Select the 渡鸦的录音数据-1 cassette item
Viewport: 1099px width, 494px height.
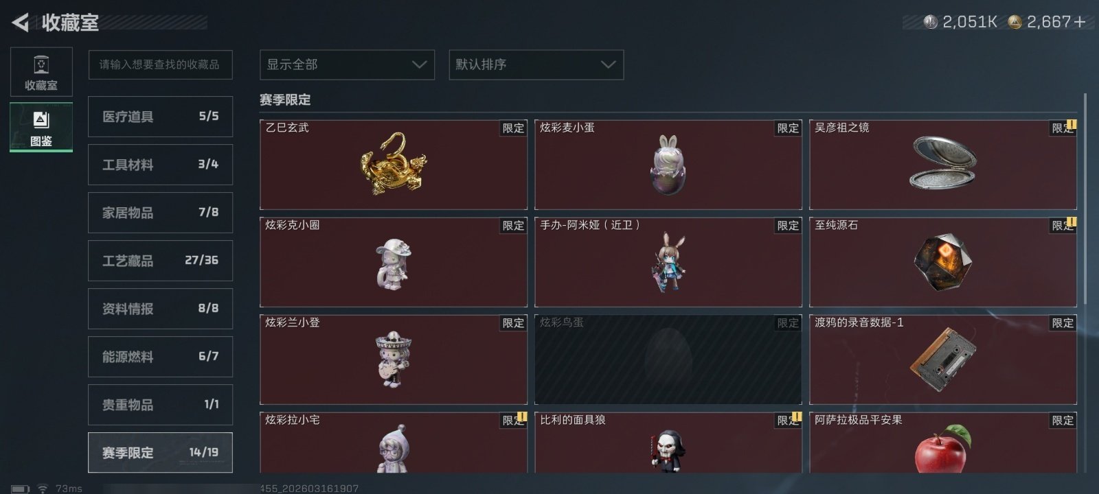pyautogui.click(x=943, y=360)
